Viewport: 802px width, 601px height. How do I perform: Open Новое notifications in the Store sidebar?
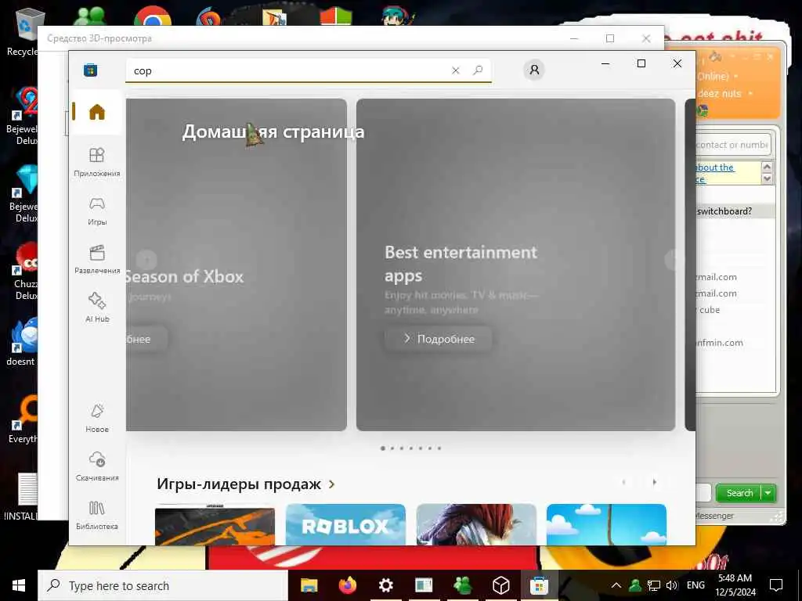click(96, 418)
